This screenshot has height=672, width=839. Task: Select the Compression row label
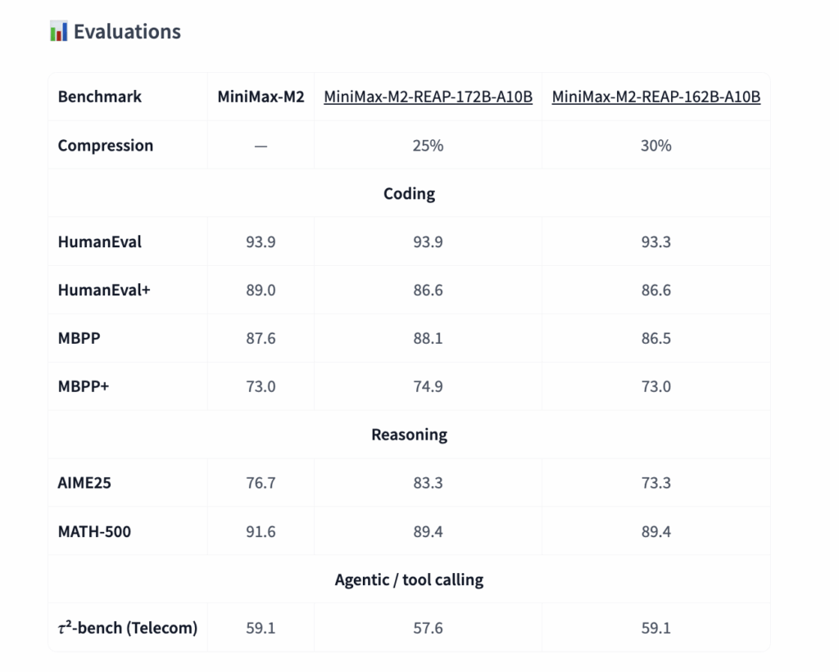click(105, 146)
